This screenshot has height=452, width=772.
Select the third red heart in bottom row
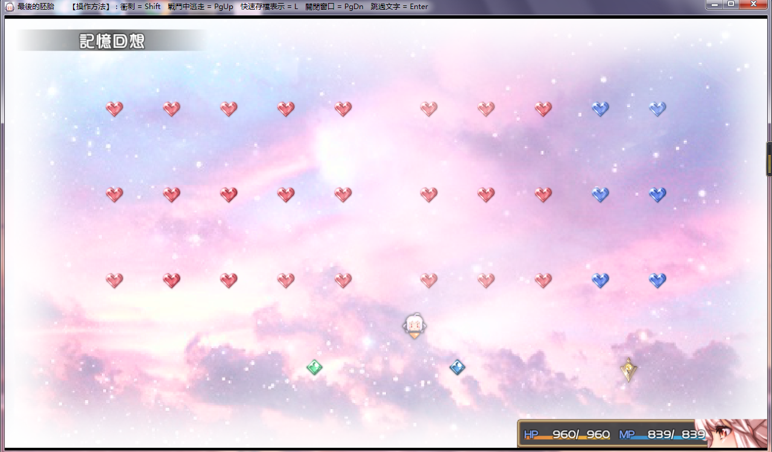(229, 280)
